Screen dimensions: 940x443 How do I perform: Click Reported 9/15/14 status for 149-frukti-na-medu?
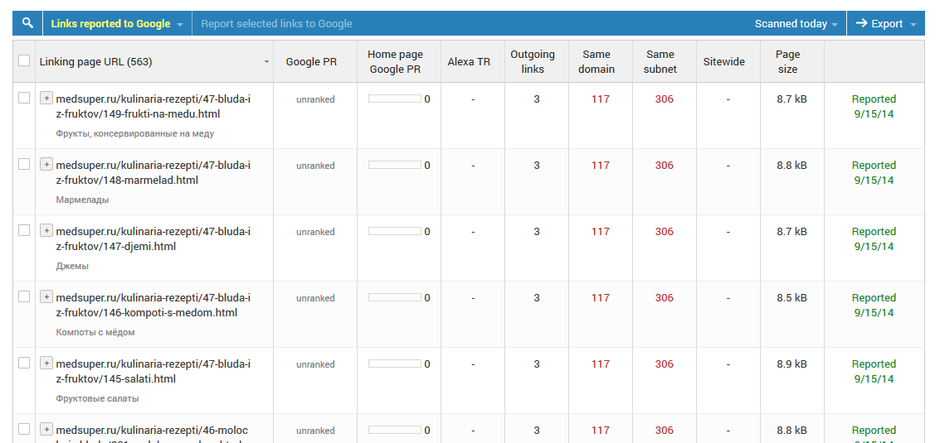point(874,107)
